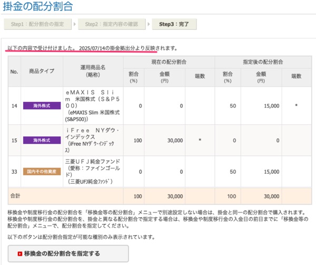Click the No. column header
Screen dimensions: 316x265
click(14, 72)
